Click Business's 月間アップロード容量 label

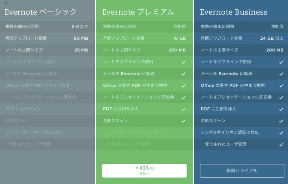point(221,39)
